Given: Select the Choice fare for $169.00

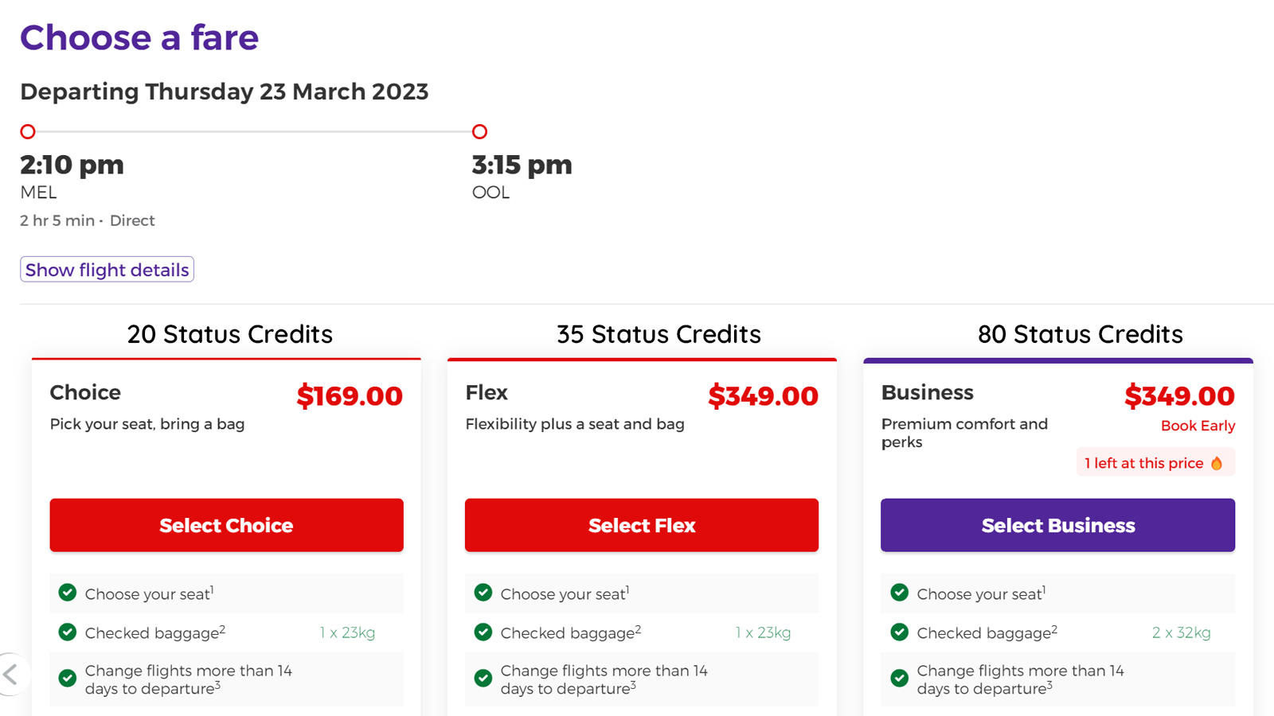Looking at the screenshot, I should click(x=226, y=525).
